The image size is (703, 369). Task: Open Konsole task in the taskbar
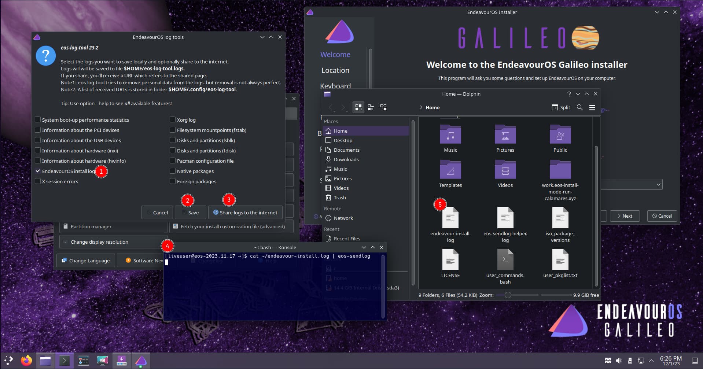(x=65, y=361)
